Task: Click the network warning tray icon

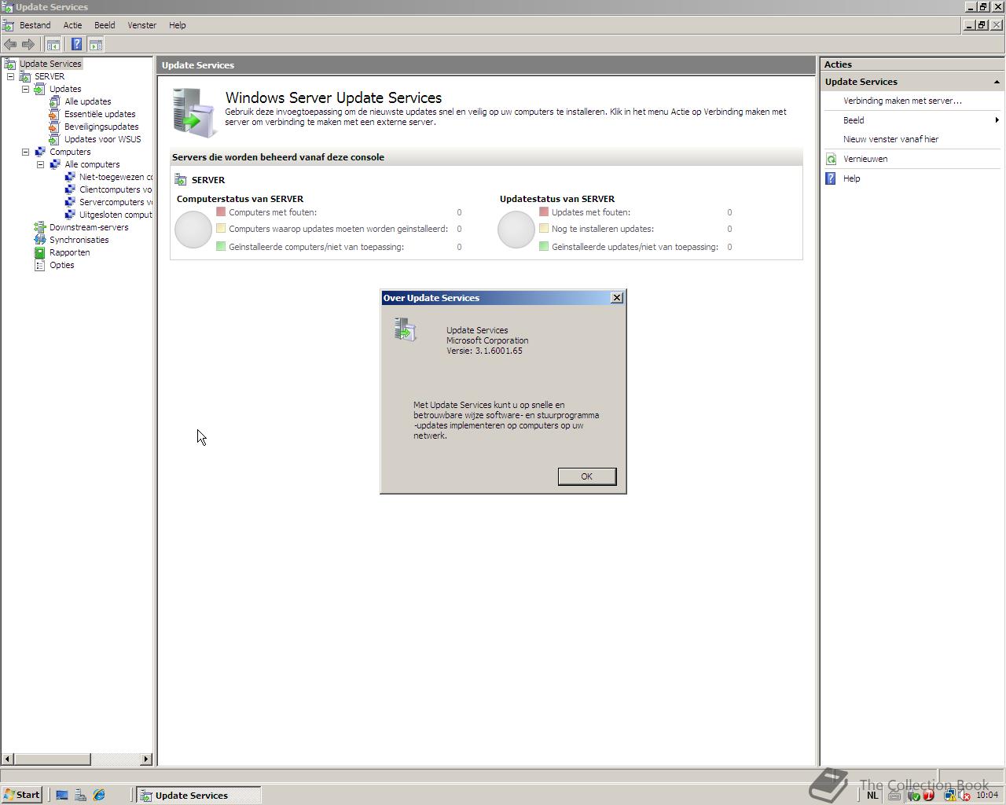Action: click(x=950, y=796)
